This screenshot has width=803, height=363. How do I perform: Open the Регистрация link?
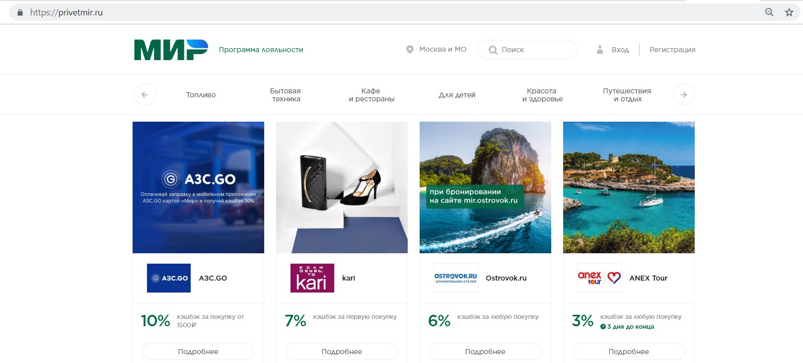(672, 50)
